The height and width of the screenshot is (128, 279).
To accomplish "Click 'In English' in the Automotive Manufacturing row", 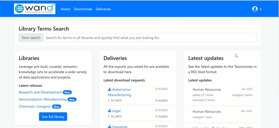I will click(162, 101).
